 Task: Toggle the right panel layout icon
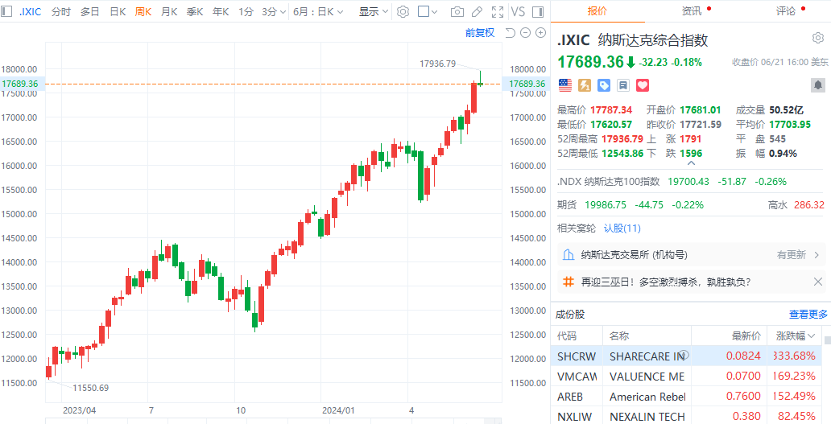point(537,11)
